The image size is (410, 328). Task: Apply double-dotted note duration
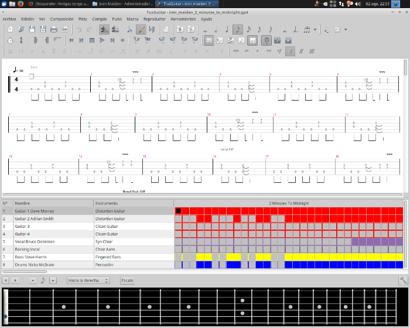tap(296, 29)
